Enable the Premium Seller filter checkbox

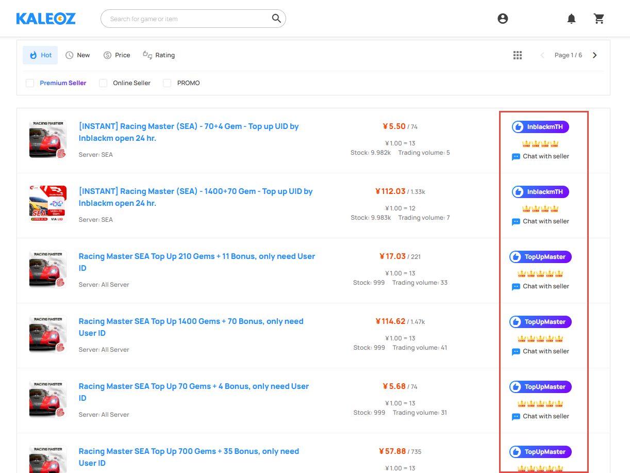point(30,83)
